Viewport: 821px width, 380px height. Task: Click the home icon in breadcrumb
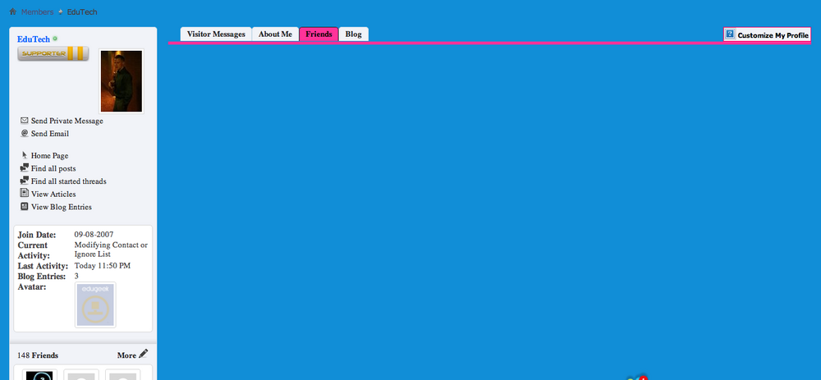(12, 11)
